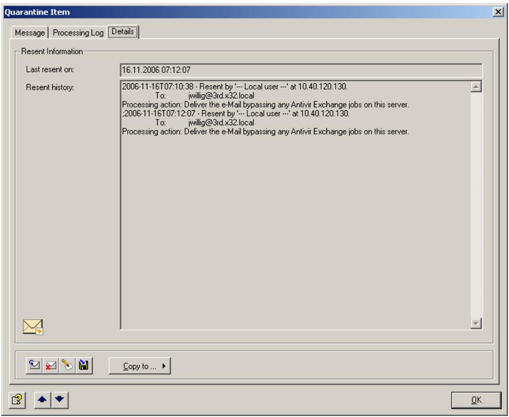The image size is (509, 417).
Task: Click the Last resent on date field
Action: (301, 70)
